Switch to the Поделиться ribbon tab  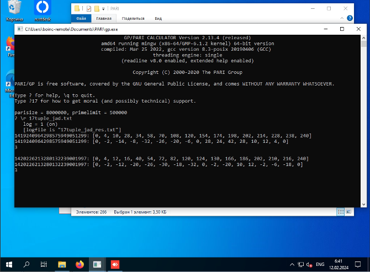133,18
